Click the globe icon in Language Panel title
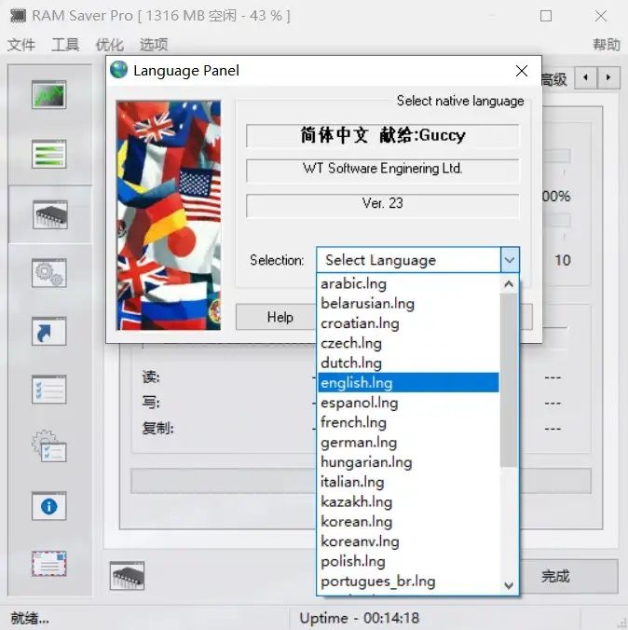The image size is (628, 630). coord(118,70)
